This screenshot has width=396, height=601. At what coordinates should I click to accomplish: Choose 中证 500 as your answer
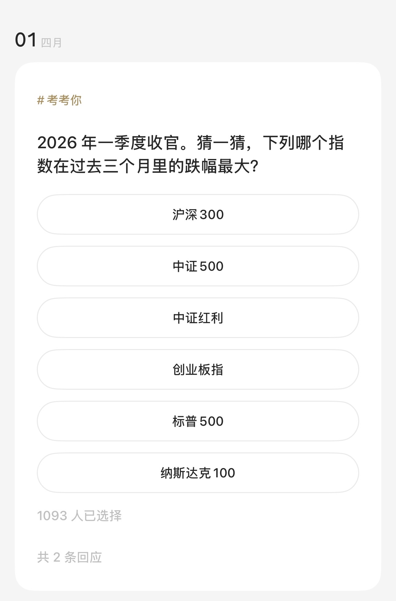pyautogui.click(x=198, y=266)
